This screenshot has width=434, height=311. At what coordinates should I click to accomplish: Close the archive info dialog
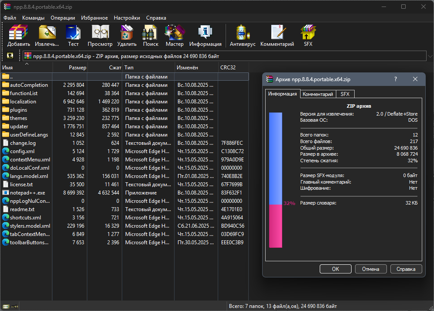[x=415, y=79]
